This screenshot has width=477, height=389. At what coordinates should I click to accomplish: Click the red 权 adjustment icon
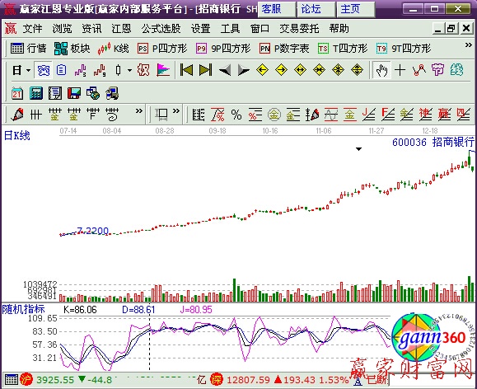coord(143,70)
